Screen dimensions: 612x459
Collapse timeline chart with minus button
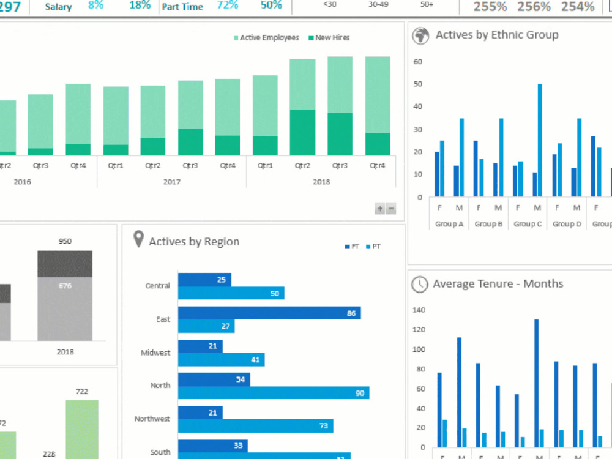coord(390,209)
